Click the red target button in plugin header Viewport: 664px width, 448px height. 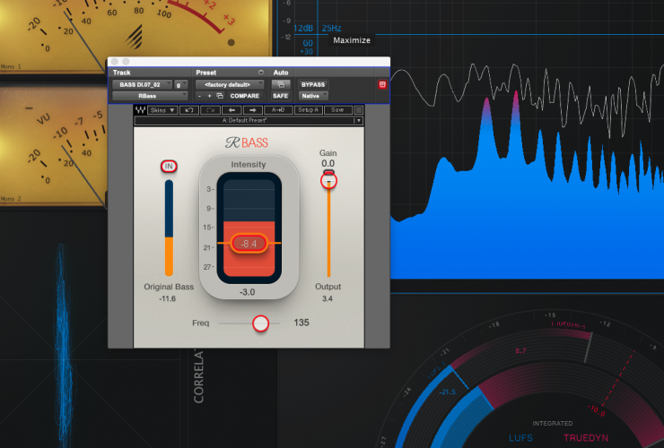click(382, 84)
